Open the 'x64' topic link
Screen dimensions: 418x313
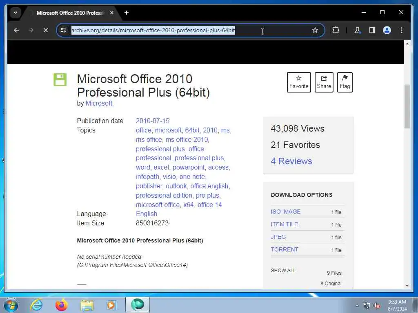189,205
